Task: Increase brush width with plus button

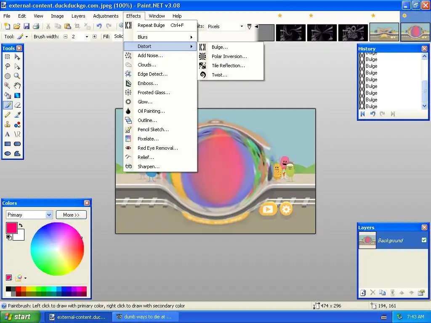Action: (x=95, y=37)
